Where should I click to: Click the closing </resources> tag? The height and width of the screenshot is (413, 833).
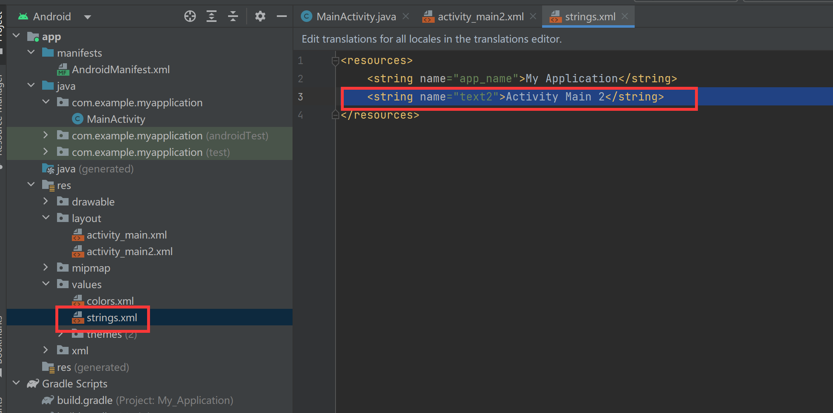click(x=380, y=115)
